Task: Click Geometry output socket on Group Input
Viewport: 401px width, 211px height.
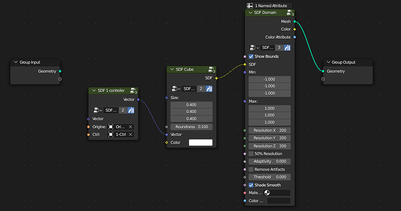Action: click(60, 71)
